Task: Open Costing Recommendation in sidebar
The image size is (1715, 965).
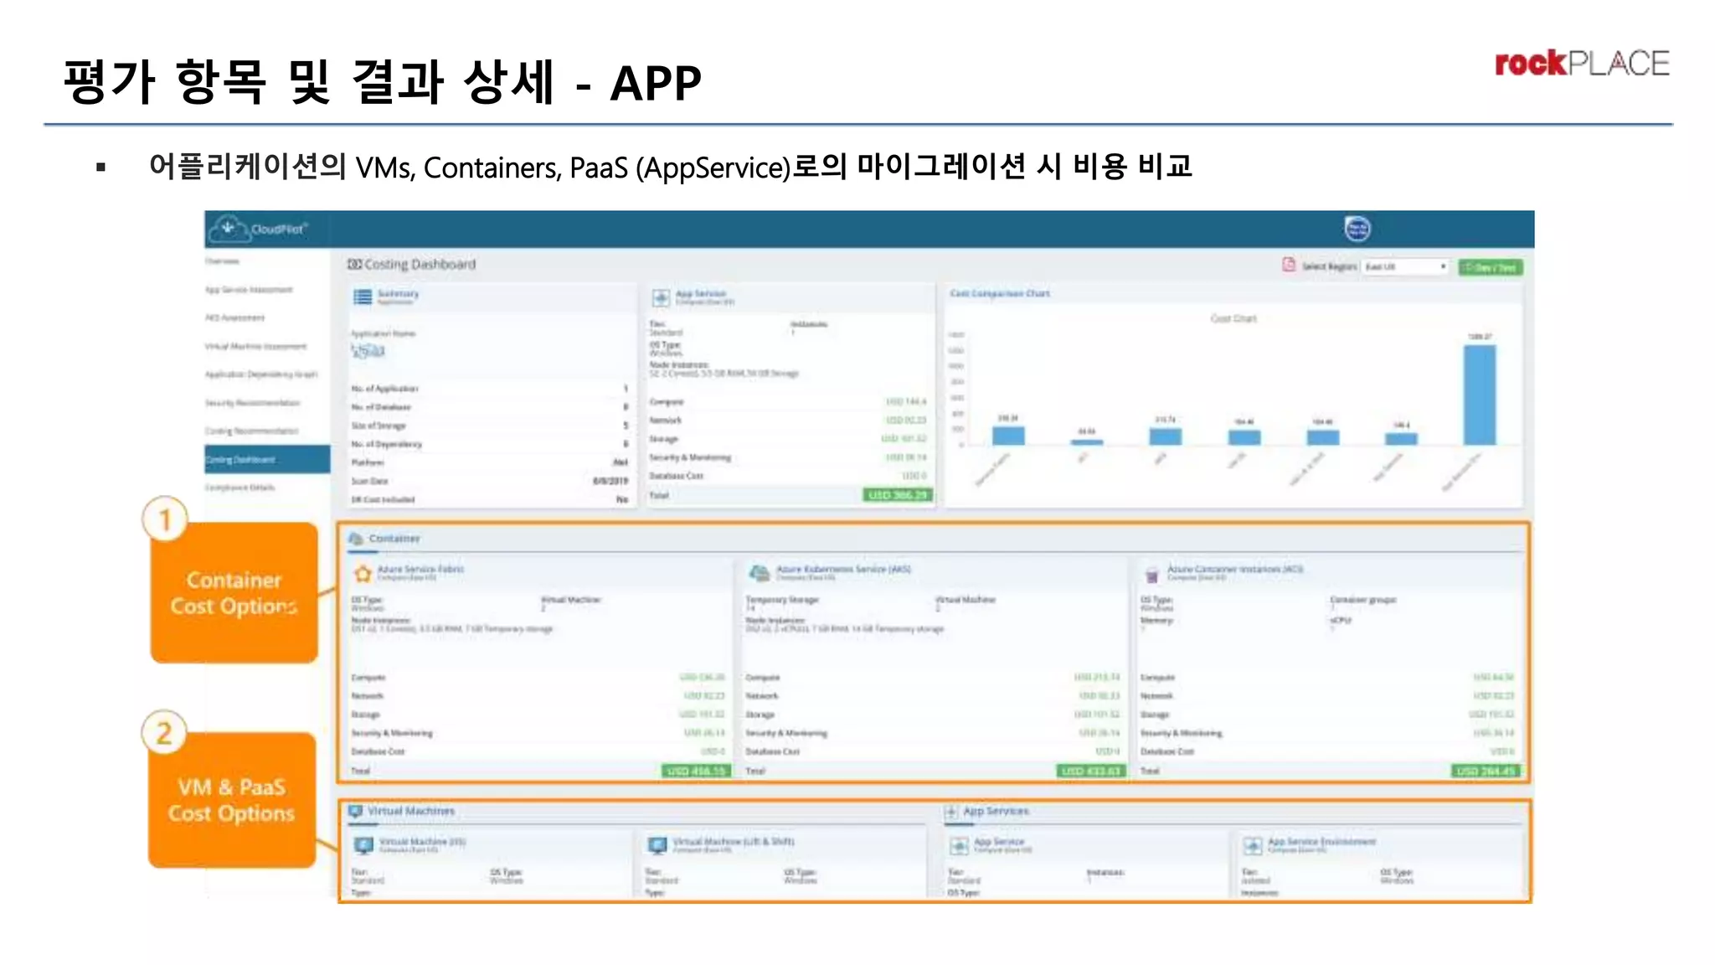Action: 251,431
